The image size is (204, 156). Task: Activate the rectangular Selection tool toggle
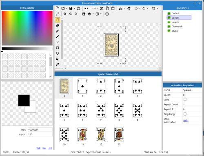click(58, 20)
